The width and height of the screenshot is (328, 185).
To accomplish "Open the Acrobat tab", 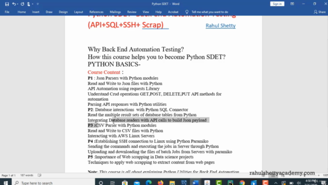I will [173, 12].
